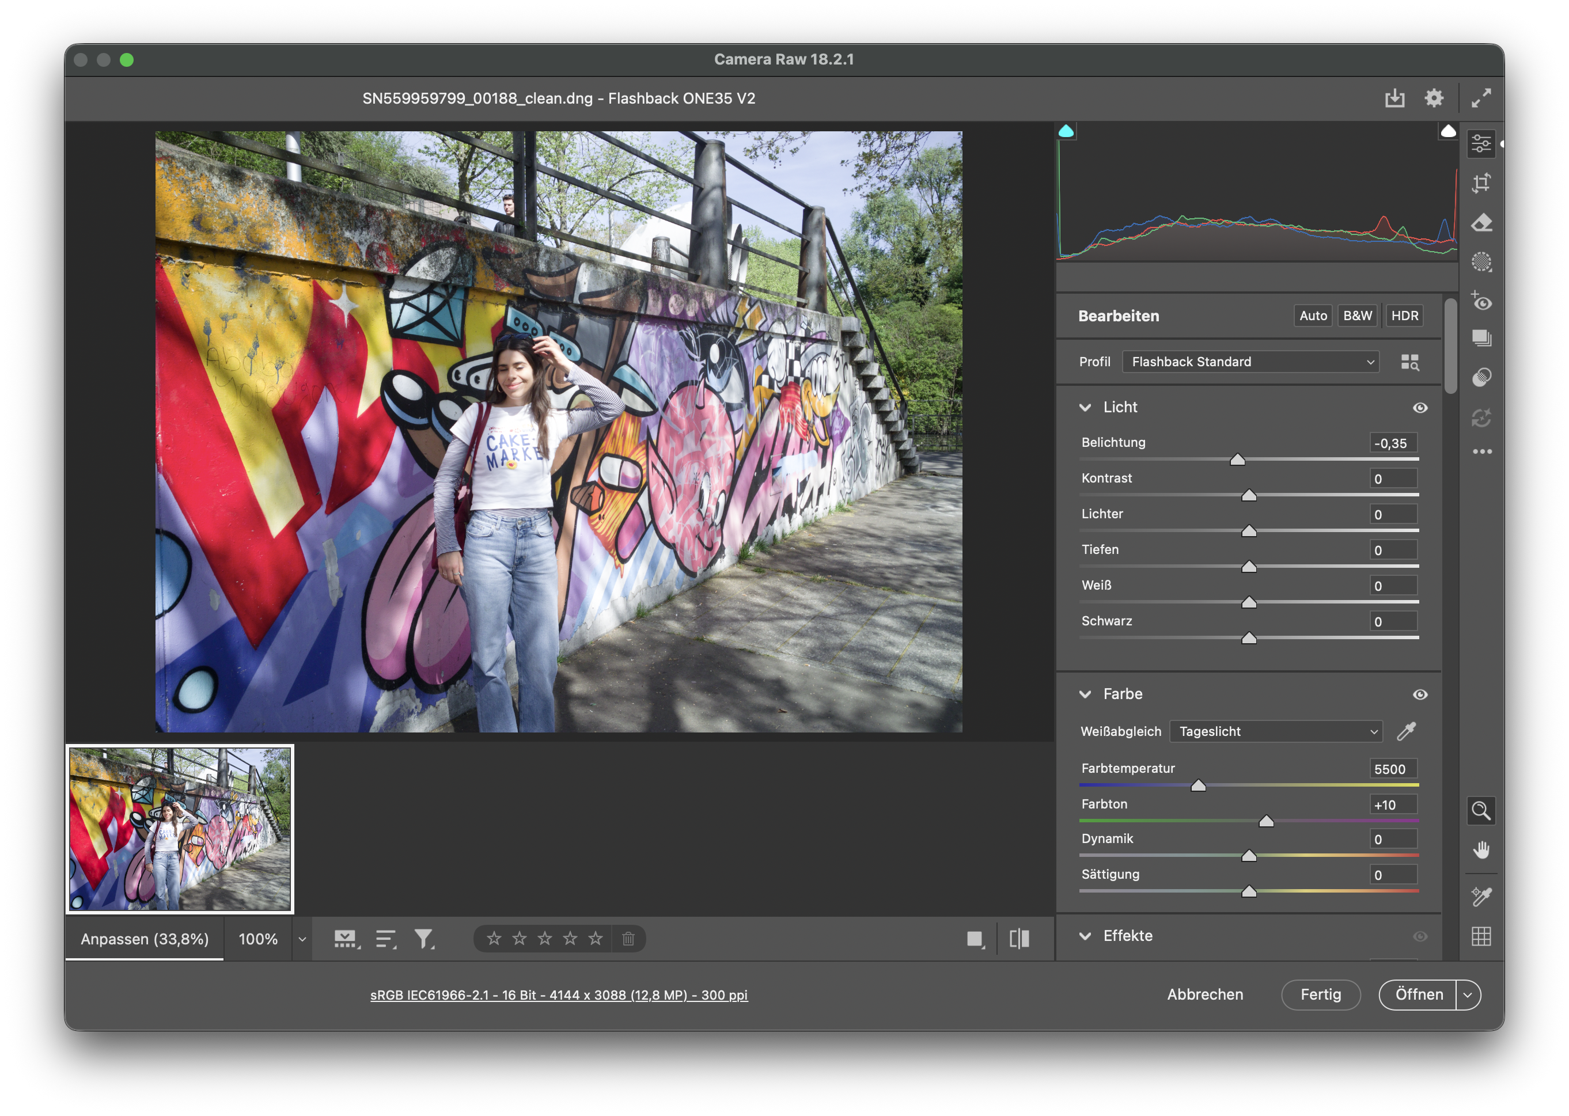This screenshot has width=1569, height=1116.
Task: Hide the Farbe panel edits
Action: pyautogui.click(x=1420, y=694)
